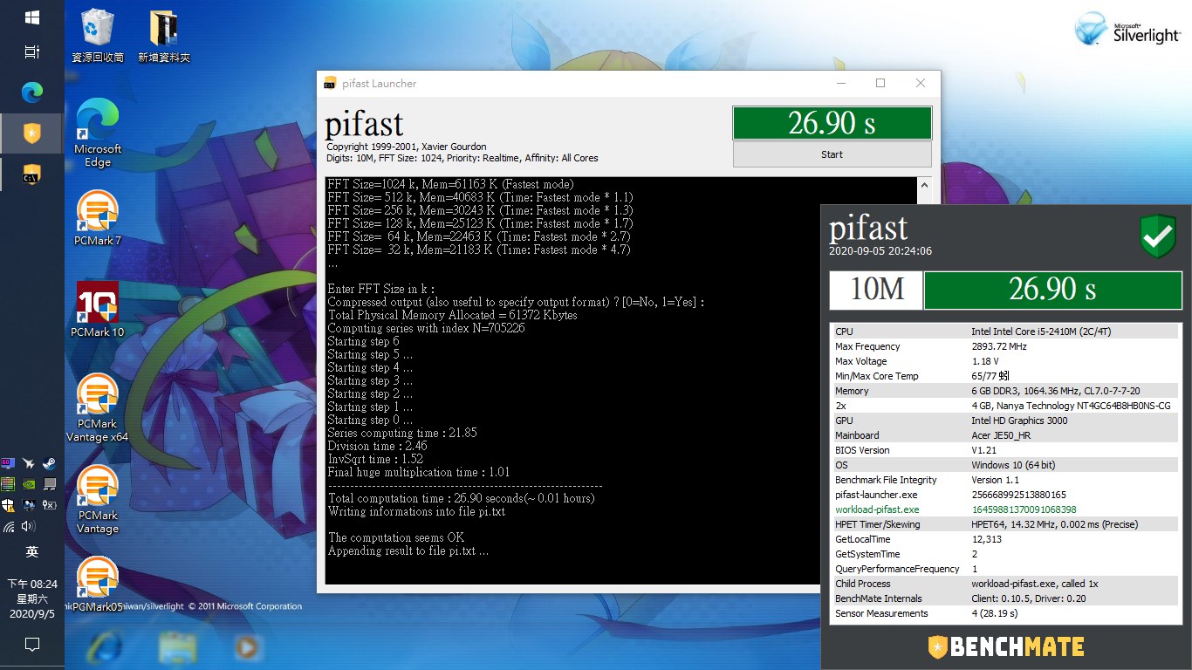1192x670 pixels.
Task: Click the Benchmark File Integrity Version 1.1 row
Action: (x=1005, y=480)
